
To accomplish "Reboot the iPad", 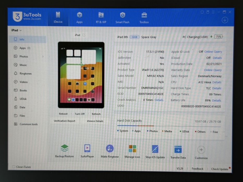I will pos(63,114).
